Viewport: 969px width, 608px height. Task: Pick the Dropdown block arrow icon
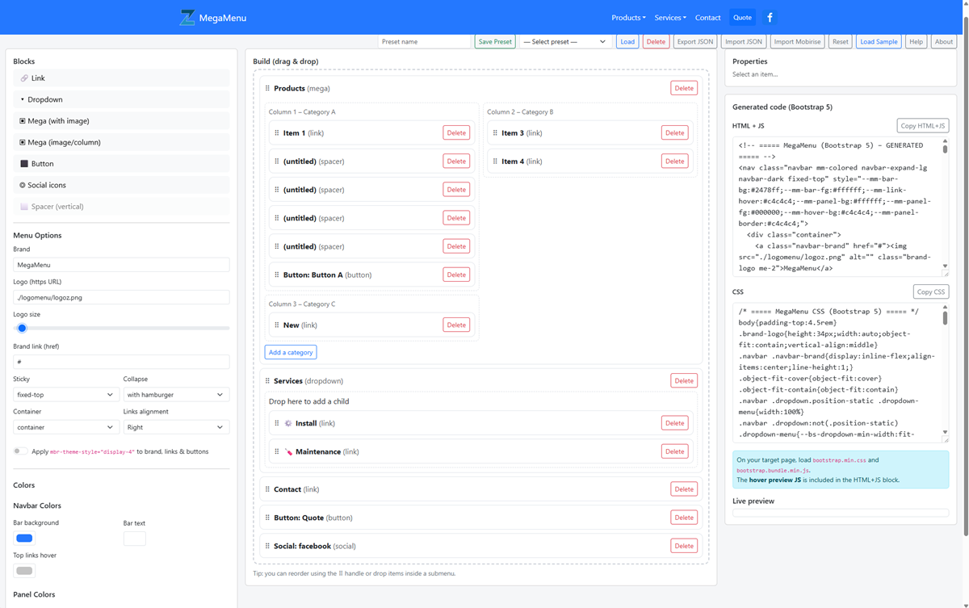pyautogui.click(x=23, y=99)
